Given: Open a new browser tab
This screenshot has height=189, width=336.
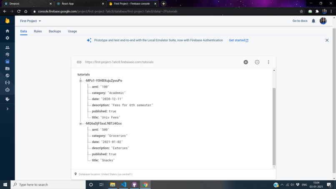Looking at the screenshot, I should (163, 4).
